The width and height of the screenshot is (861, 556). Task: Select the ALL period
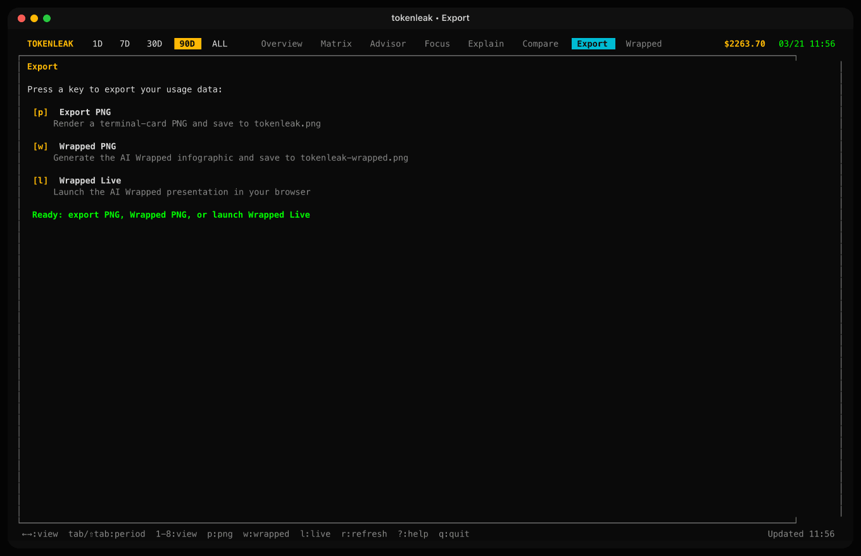(220, 44)
